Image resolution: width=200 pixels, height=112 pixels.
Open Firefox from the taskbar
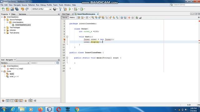(x=40, y=109)
